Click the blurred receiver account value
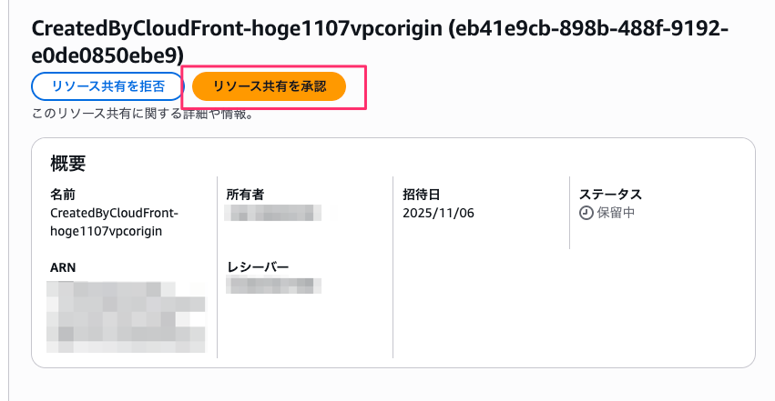This screenshot has width=775, height=401. 275,286
